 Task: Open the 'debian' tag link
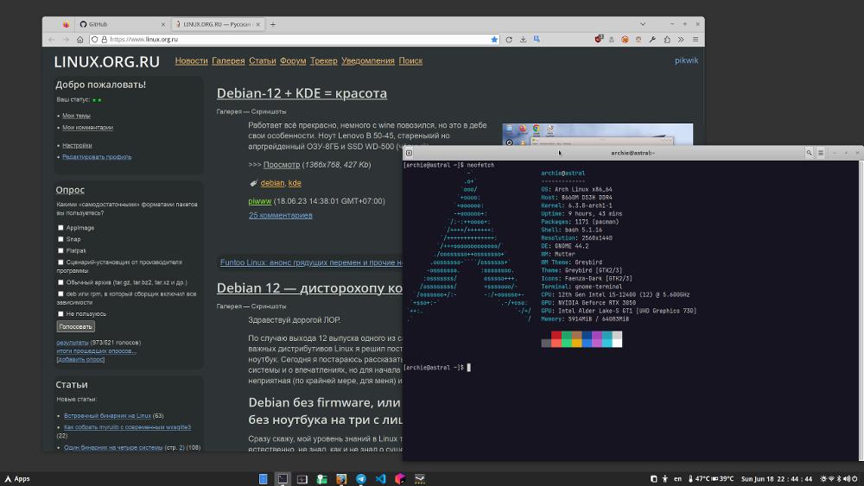click(x=272, y=183)
